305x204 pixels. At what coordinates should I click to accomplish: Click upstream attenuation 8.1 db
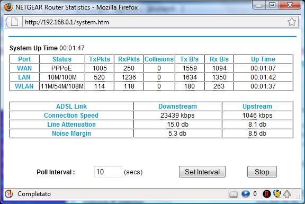click(257, 124)
